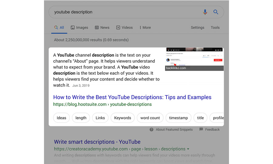Click the Jun 3, 2019 snippet date
273x164 pixels.
click(81, 85)
